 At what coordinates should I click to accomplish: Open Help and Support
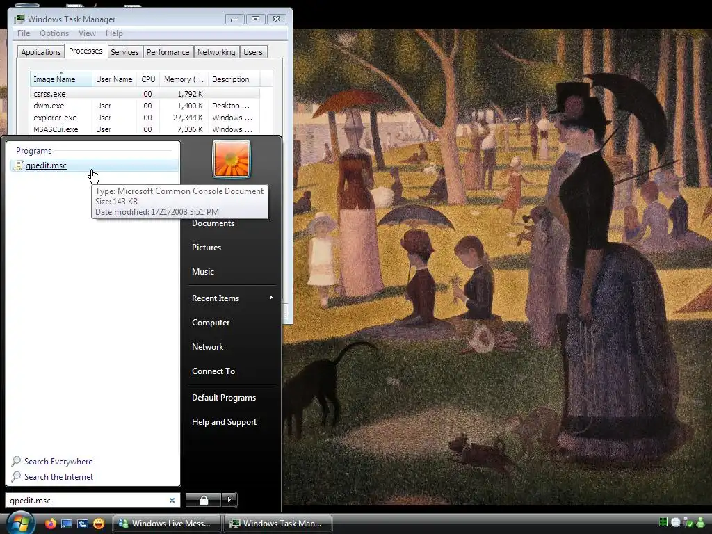(x=225, y=422)
